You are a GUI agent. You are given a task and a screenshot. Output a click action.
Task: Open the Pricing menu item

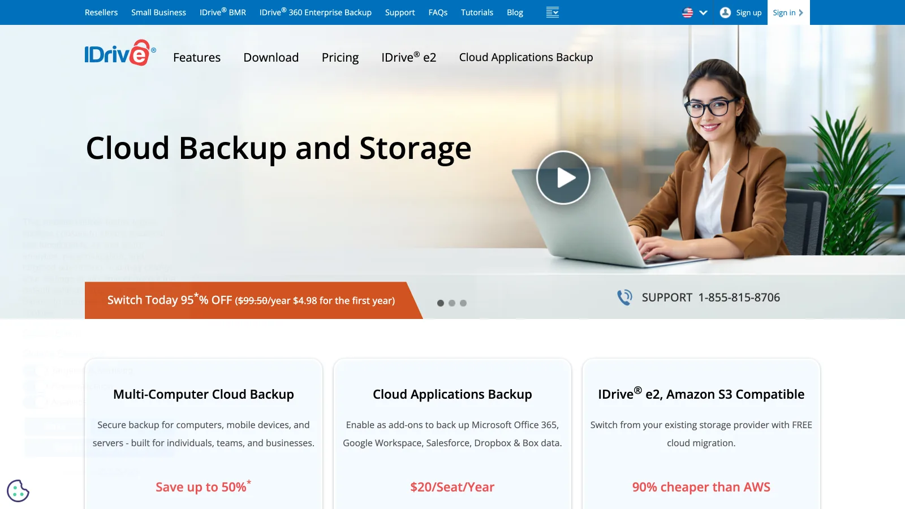click(340, 57)
